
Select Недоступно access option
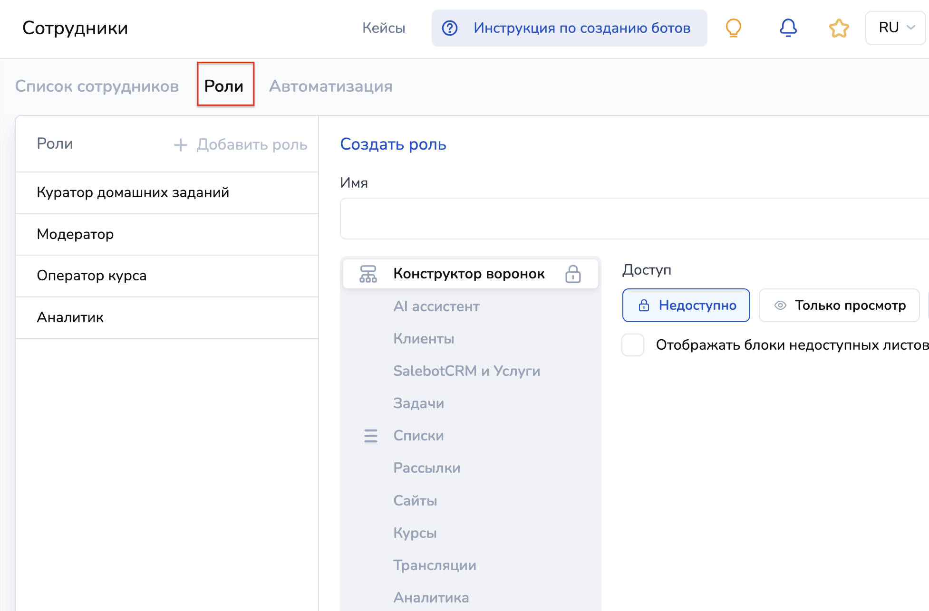pos(686,305)
